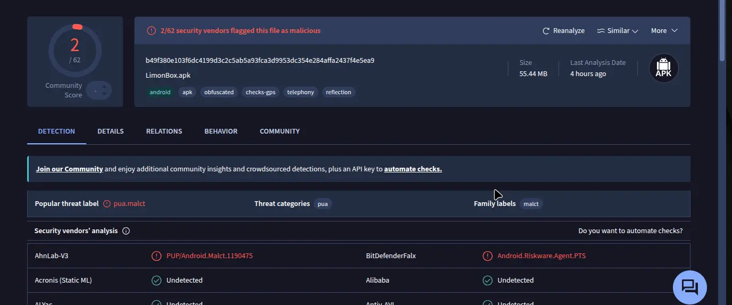The height and width of the screenshot is (305, 732).
Task: Upvote the community score with the up arrow
Action: (104, 87)
